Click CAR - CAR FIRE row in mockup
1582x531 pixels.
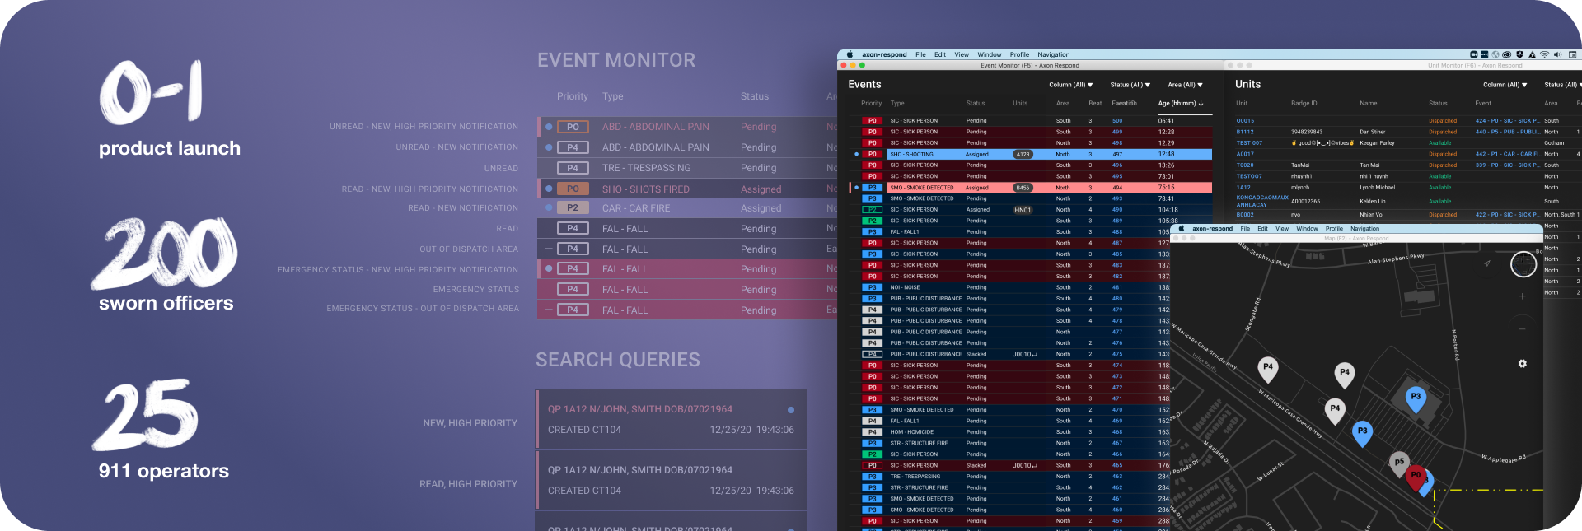687,208
